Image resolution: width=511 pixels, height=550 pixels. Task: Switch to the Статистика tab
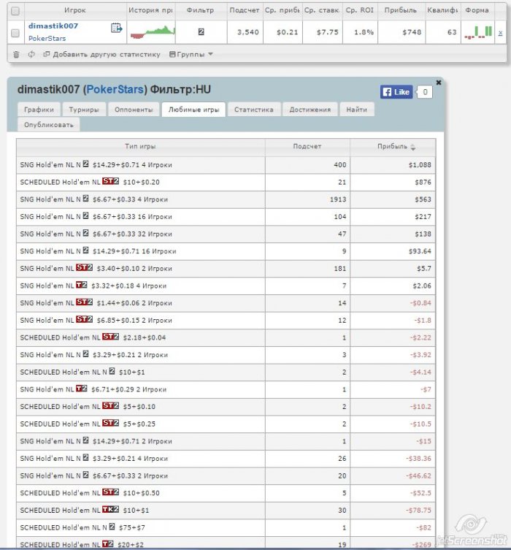pos(254,110)
